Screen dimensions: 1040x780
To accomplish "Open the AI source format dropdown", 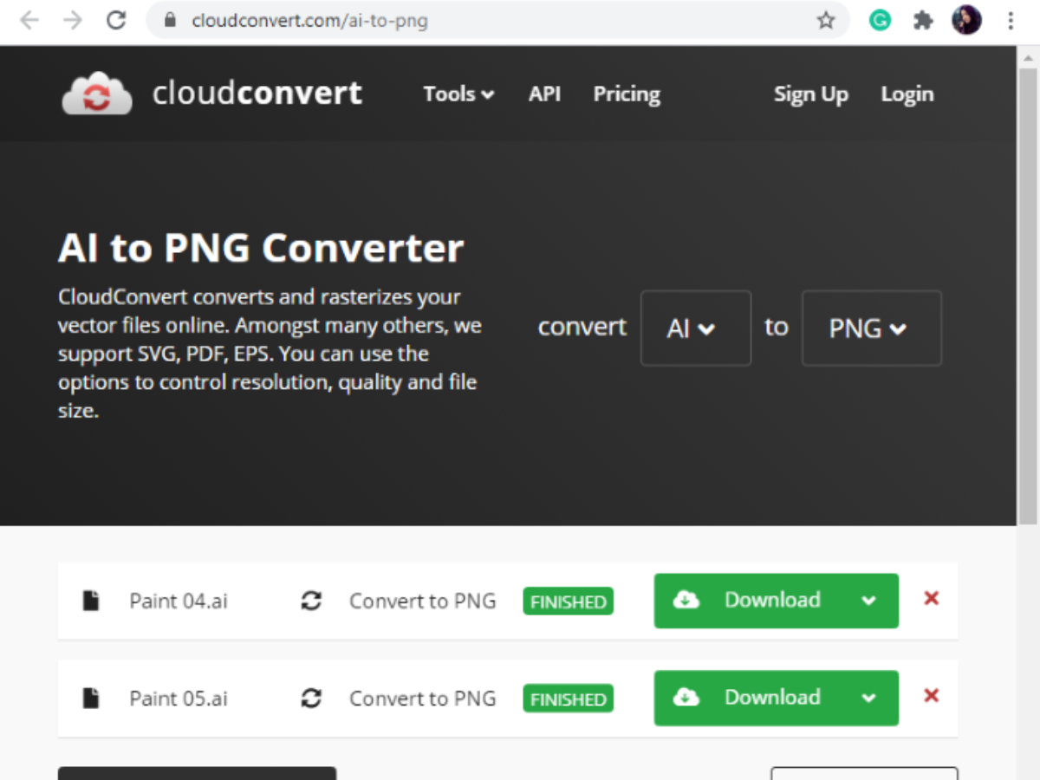I will [x=695, y=328].
